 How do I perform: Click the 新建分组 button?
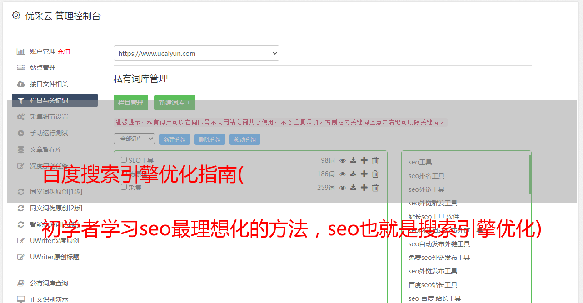(x=175, y=139)
